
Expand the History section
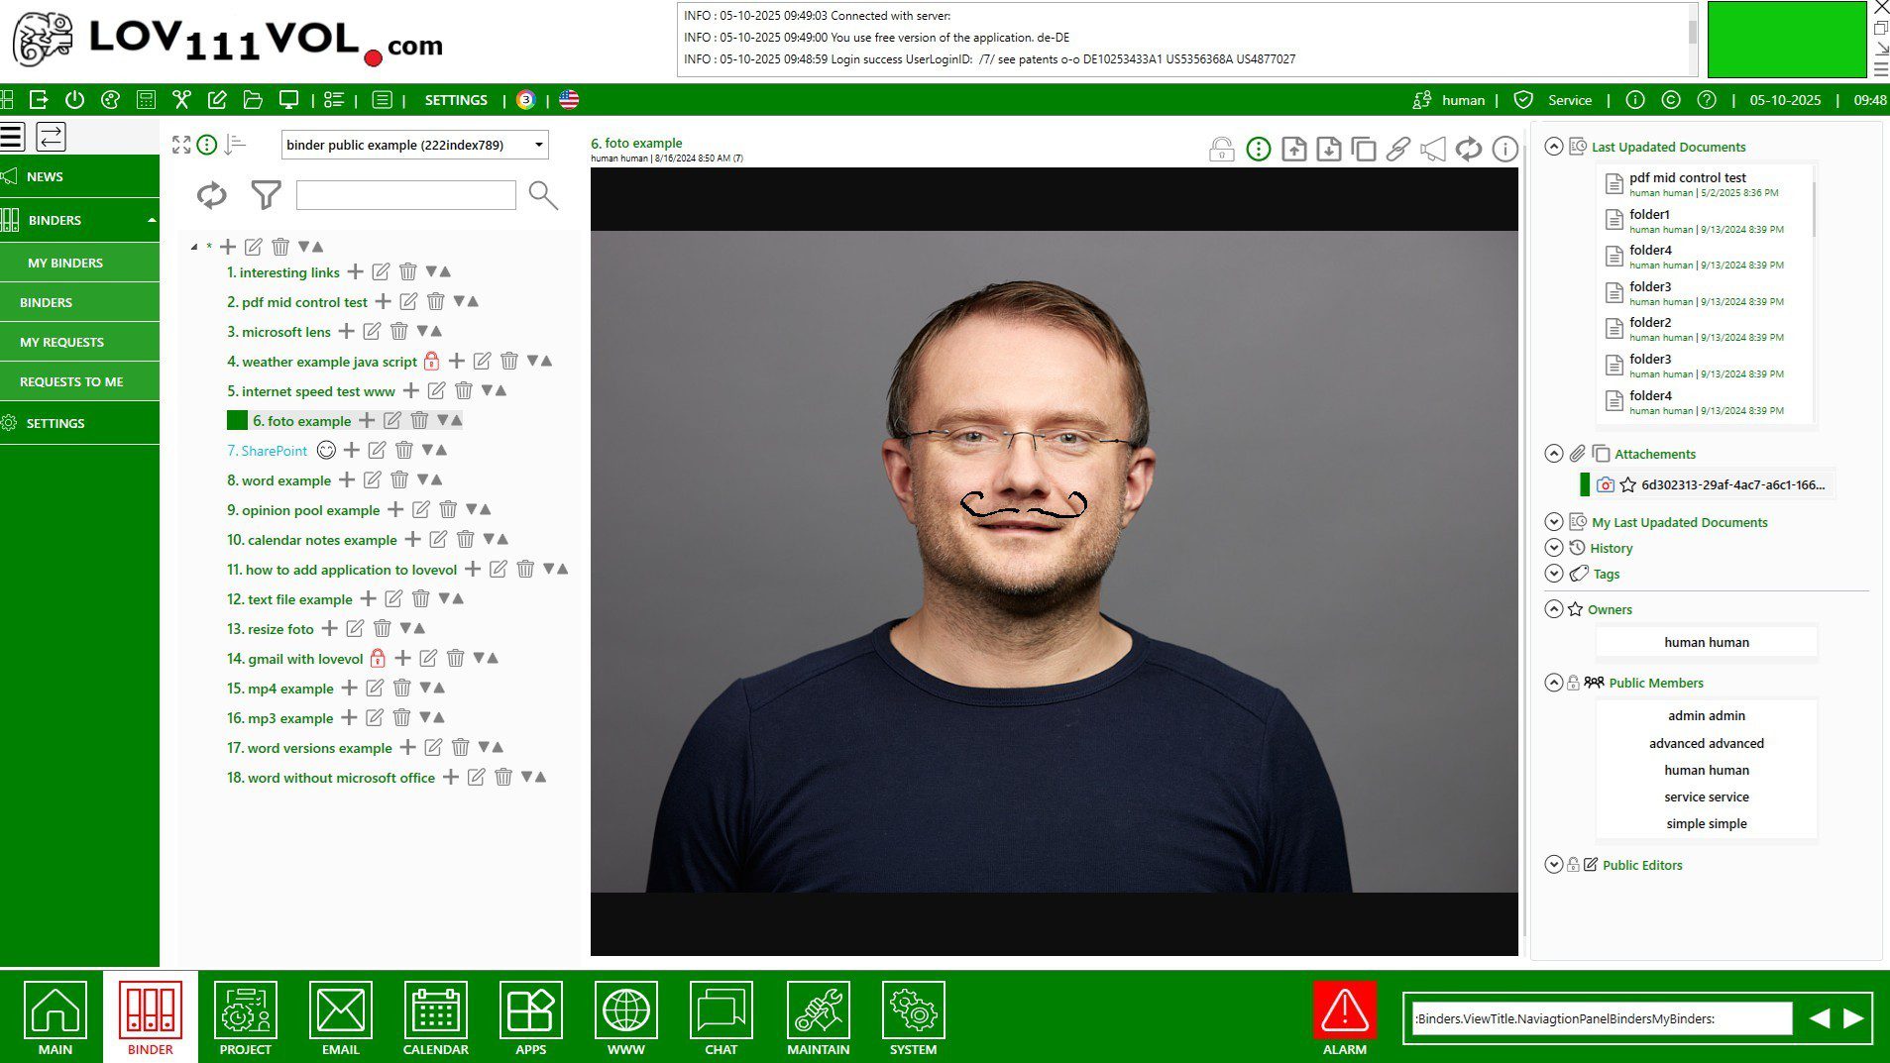1553,548
